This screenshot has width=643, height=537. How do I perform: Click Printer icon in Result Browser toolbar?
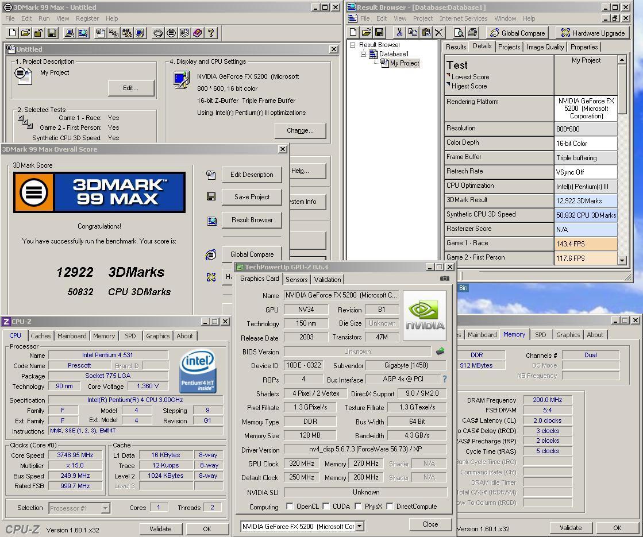pos(472,32)
